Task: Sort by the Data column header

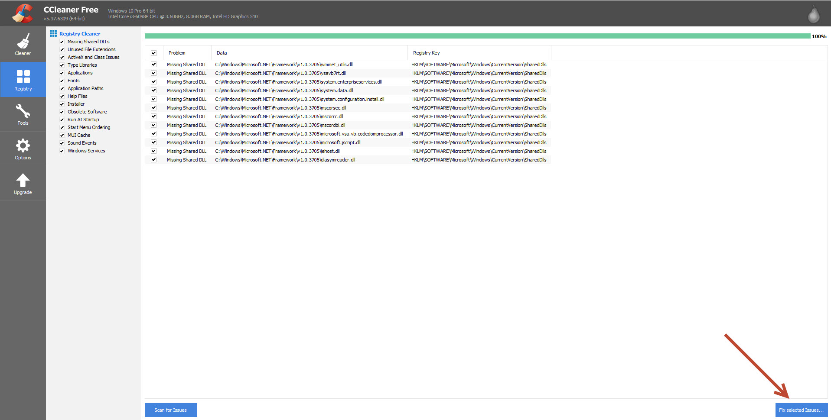Action: click(x=310, y=53)
